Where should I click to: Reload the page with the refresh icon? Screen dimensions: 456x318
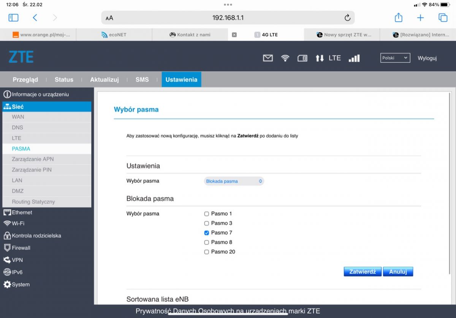coord(347,18)
